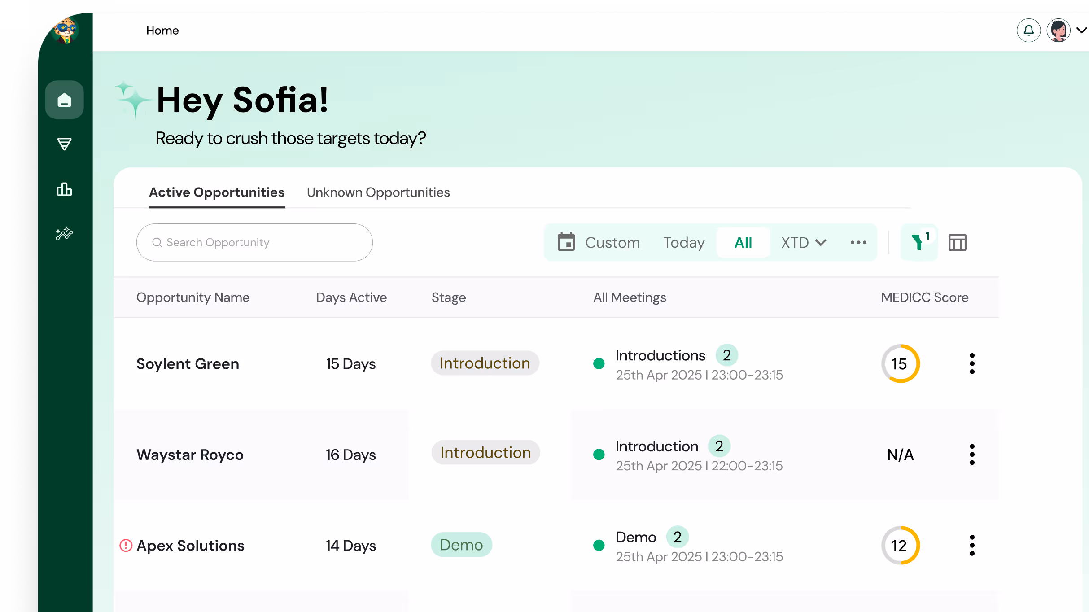The image size is (1089, 612).
Task: Open Soylent Green's Introductions meeting
Action: pos(660,355)
